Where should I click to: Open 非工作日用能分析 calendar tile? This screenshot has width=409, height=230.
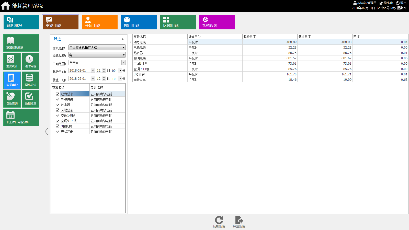21,118
